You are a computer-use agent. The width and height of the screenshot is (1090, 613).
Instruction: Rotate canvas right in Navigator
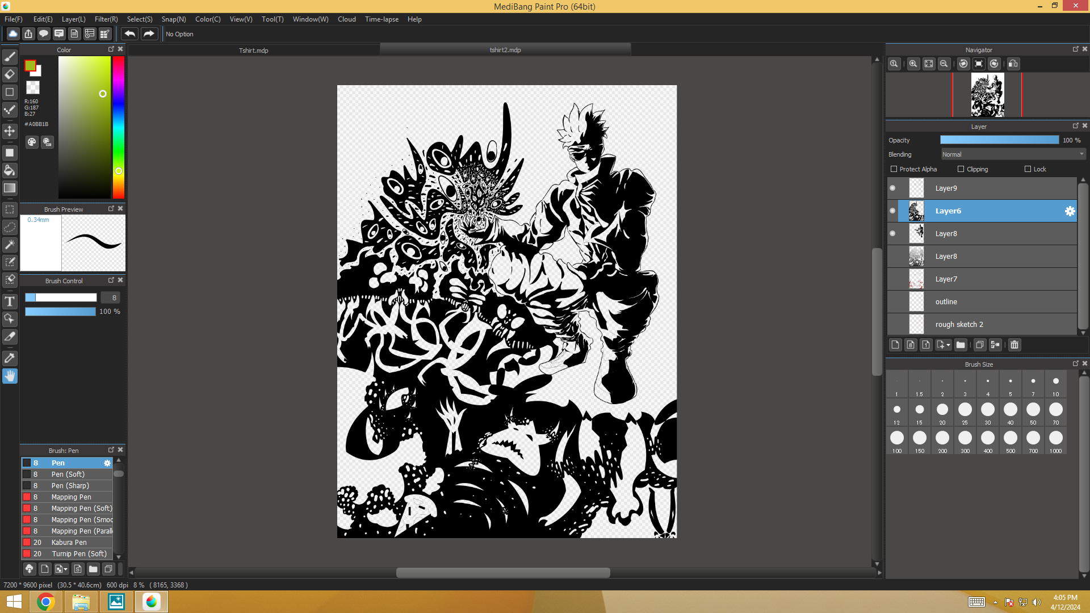tap(994, 64)
